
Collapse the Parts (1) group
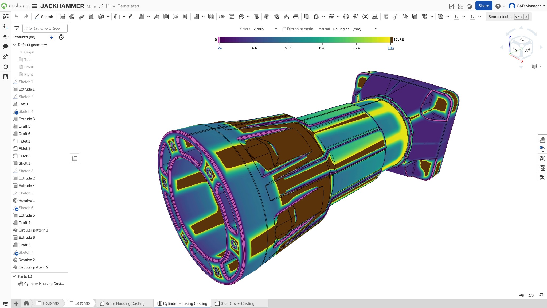[14, 276]
